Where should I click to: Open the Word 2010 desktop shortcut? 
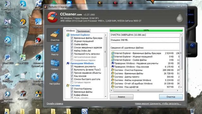coord(8,59)
